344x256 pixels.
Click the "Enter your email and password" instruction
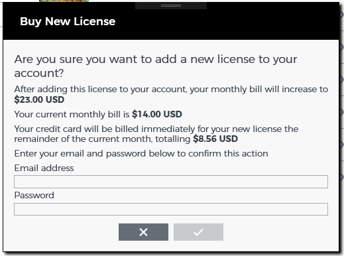pos(141,153)
